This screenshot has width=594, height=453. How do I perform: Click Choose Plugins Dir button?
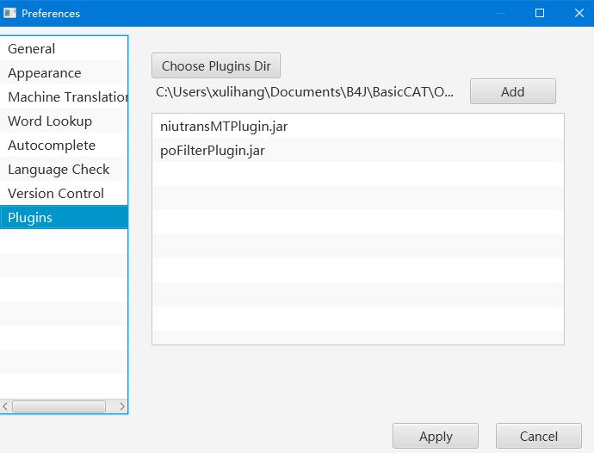(216, 66)
